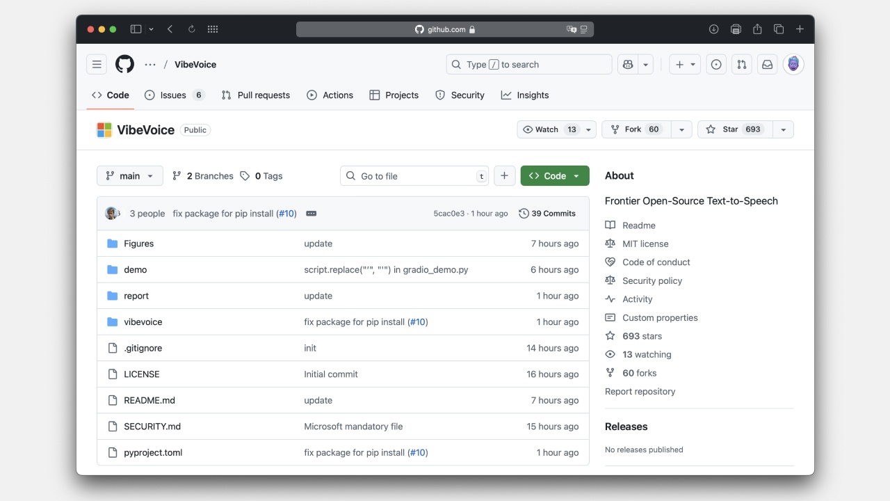Screen dimensions: 890x501
Task: Switch to the Security tab
Action: [x=460, y=95]
